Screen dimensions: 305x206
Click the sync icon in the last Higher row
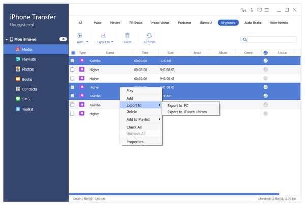click(265, 113)
